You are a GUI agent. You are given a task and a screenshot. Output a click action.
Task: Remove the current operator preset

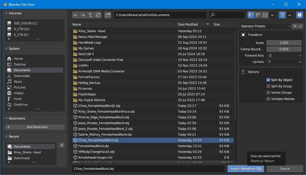click(301, 26)
